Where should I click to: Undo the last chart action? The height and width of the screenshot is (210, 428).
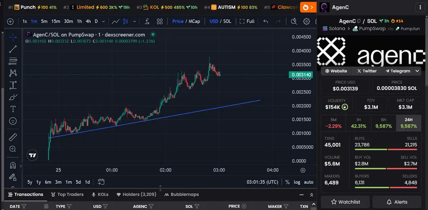tap(266, 21)
